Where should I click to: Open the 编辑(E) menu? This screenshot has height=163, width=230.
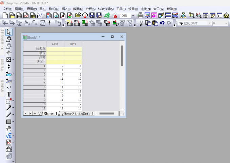(20, 9)
